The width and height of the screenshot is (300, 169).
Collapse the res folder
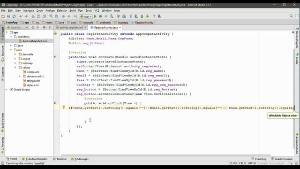(x=11, y=50)
